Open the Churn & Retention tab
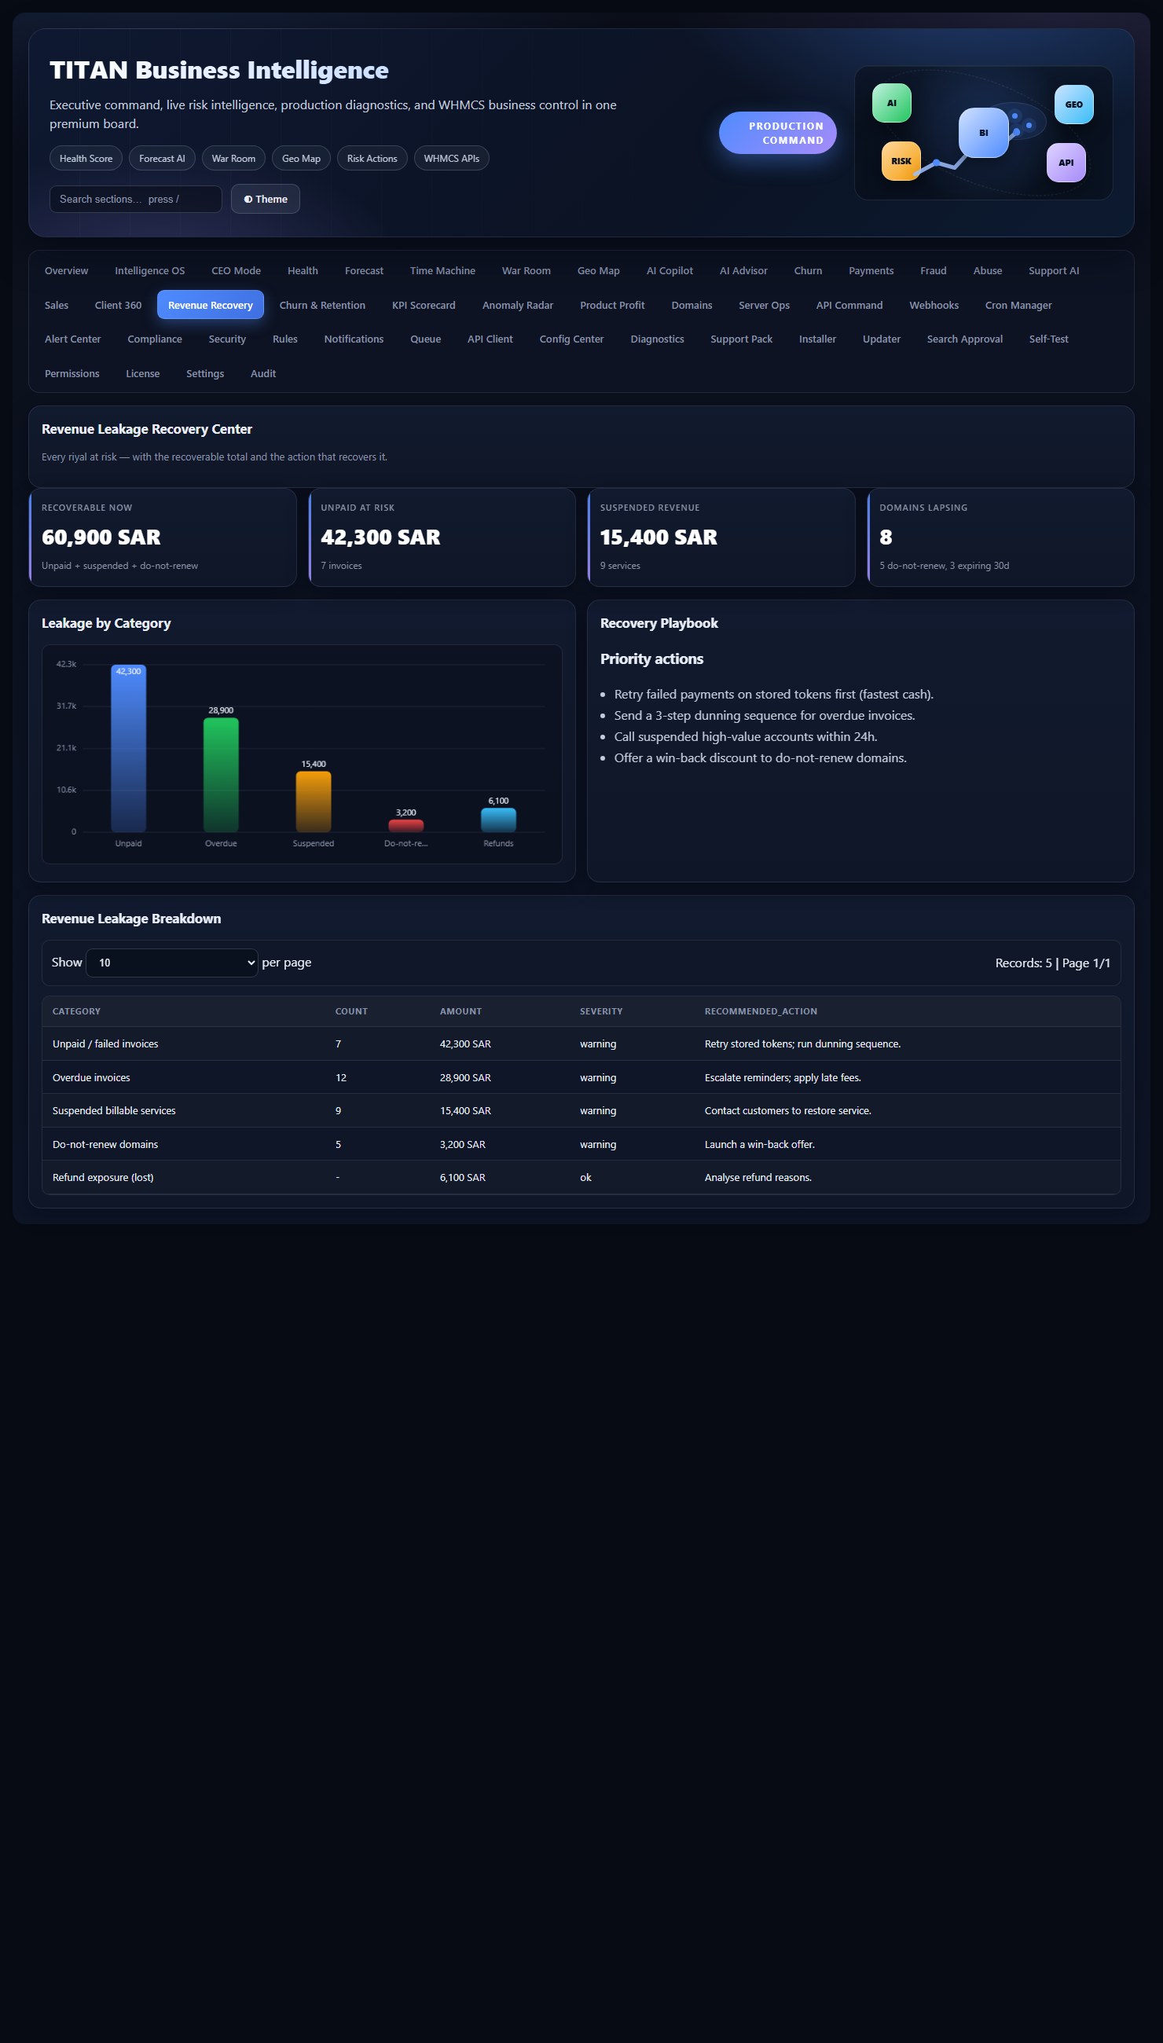 [x=322, y=305]
